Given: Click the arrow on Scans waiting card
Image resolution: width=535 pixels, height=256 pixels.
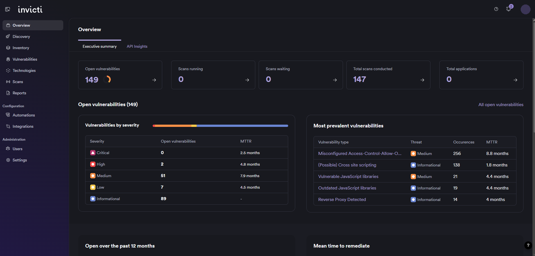Looking at the screenshot, I should tap(335, 80).
